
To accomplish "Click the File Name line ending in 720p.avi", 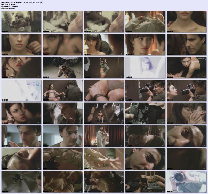I will [x=22, y=2].
